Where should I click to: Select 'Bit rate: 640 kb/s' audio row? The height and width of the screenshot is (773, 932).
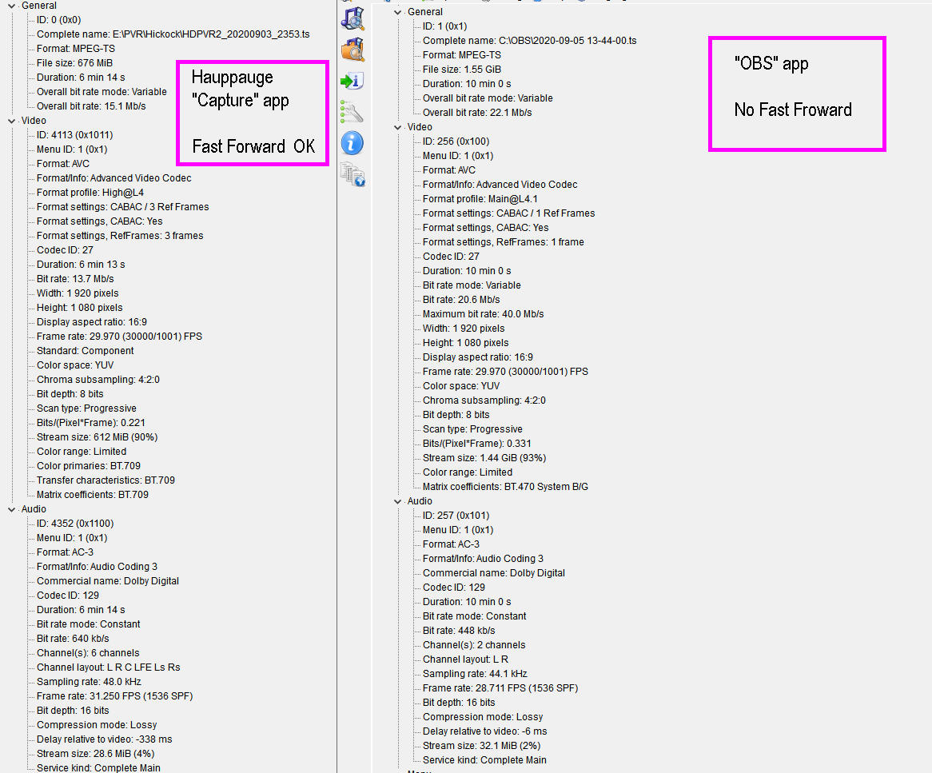[x=73, y=639]
